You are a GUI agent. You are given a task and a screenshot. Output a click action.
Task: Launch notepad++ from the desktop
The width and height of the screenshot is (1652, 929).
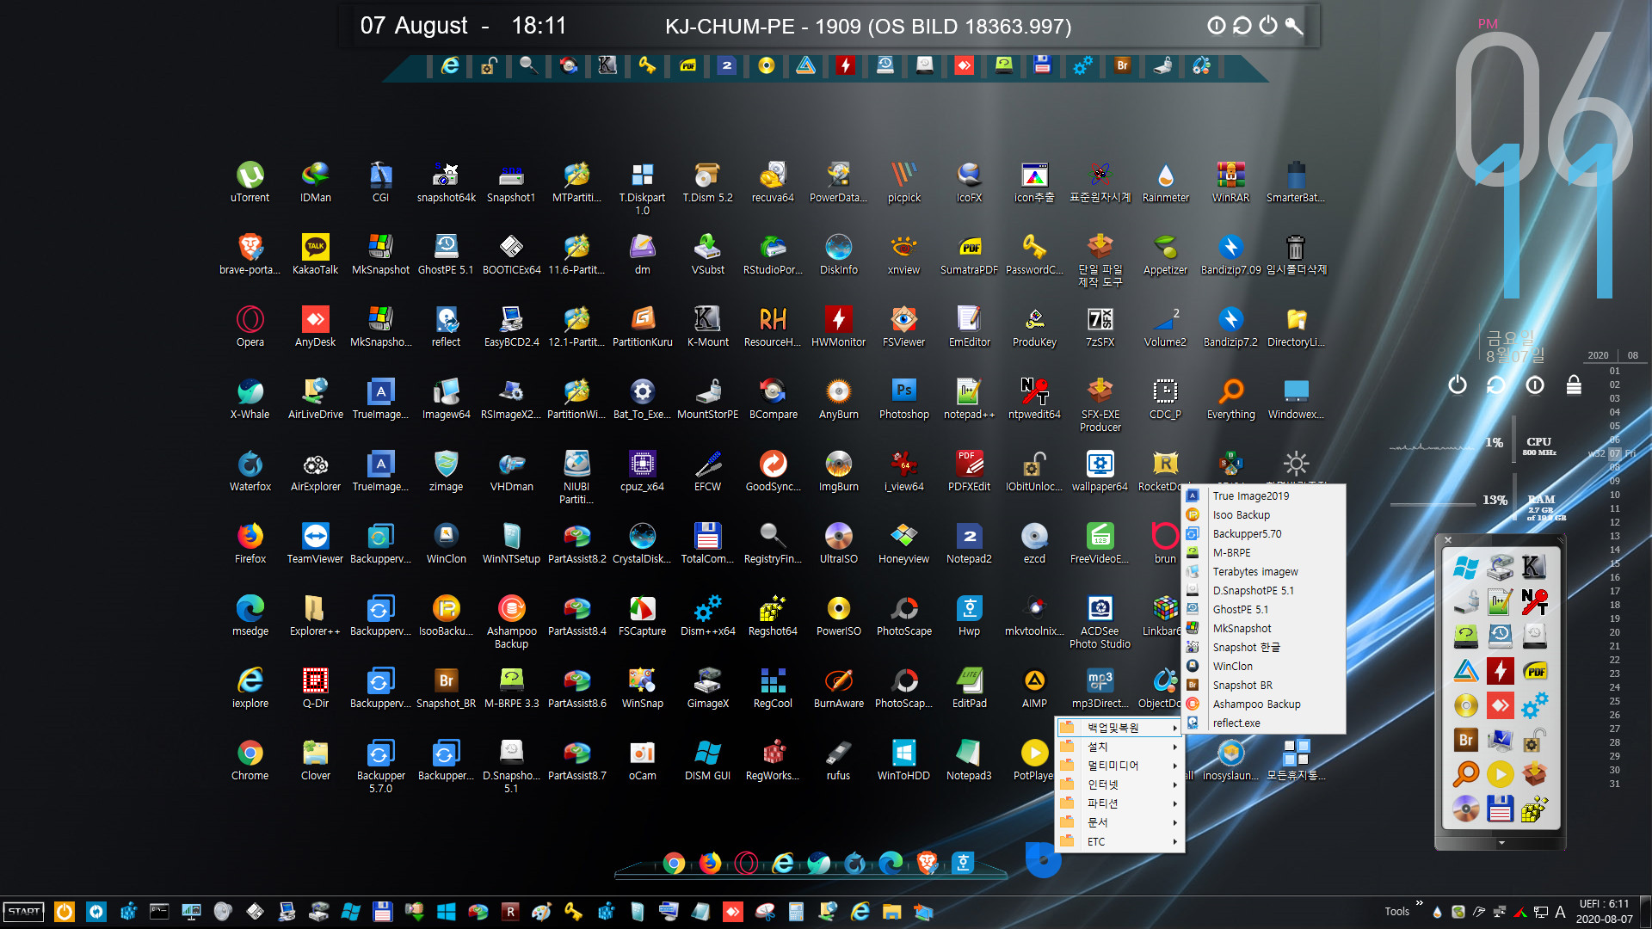969,398
